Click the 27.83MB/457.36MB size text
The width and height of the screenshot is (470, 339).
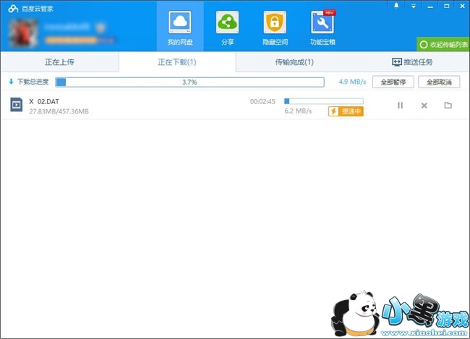[59, 111]
